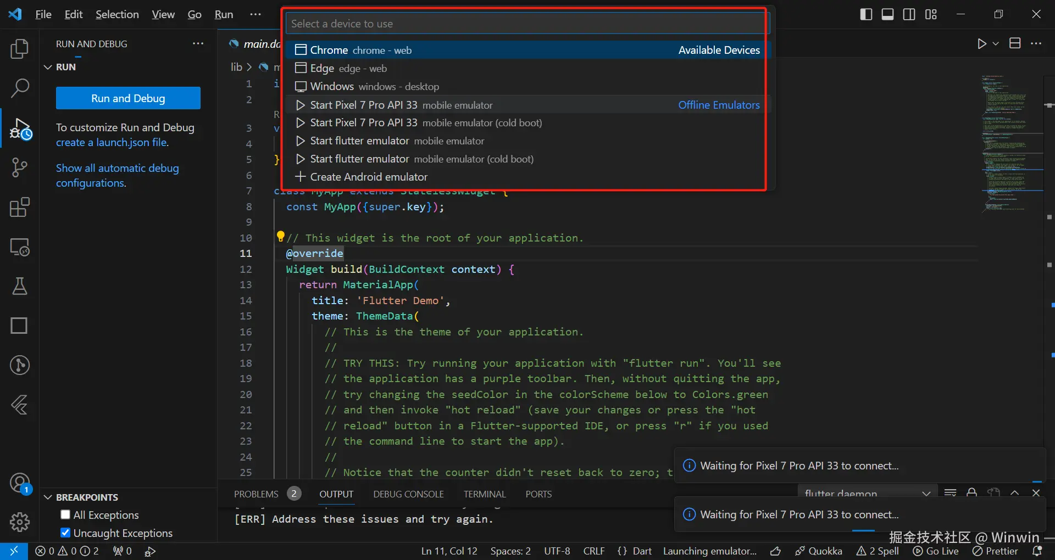1055x560 pixels.
Task: Toggle the primary side bar layout icon
Action: tap(865, 14)
